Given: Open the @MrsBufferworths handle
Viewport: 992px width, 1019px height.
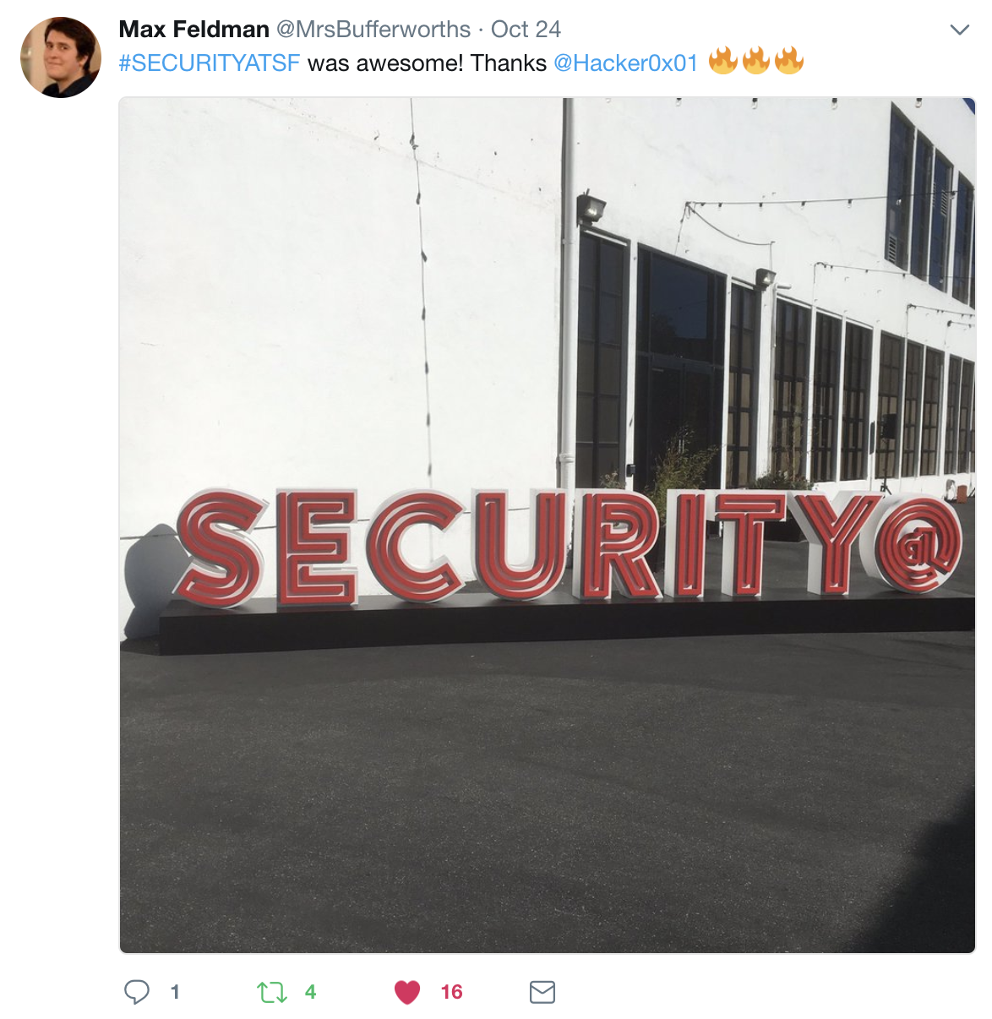Looking at the screenshot, I should [373, 30].
